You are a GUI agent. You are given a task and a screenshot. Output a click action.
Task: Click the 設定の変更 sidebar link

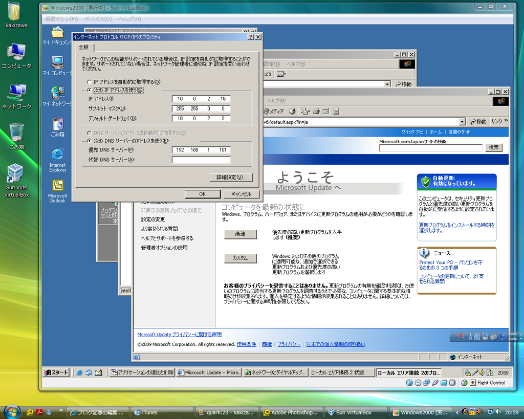[152, 219]
